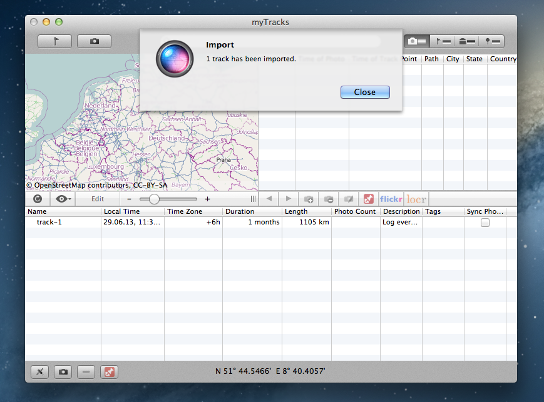Select the track-1 row in the list

[x=49, y=223]
